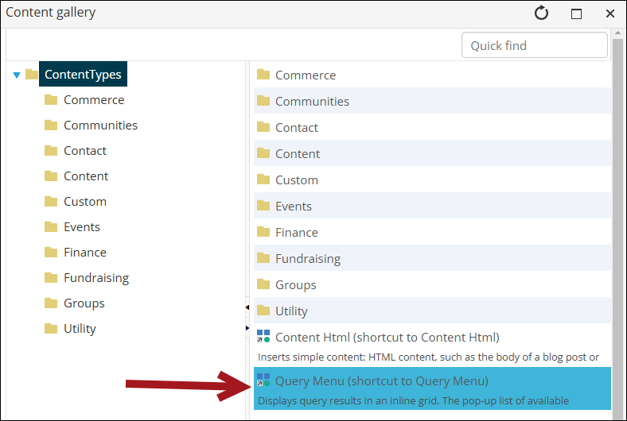Open Commerce row in right list

point(432,75)
